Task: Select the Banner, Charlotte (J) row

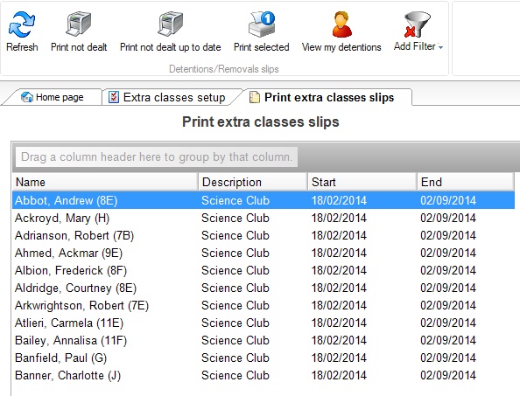Action: (x=264, y=375)
